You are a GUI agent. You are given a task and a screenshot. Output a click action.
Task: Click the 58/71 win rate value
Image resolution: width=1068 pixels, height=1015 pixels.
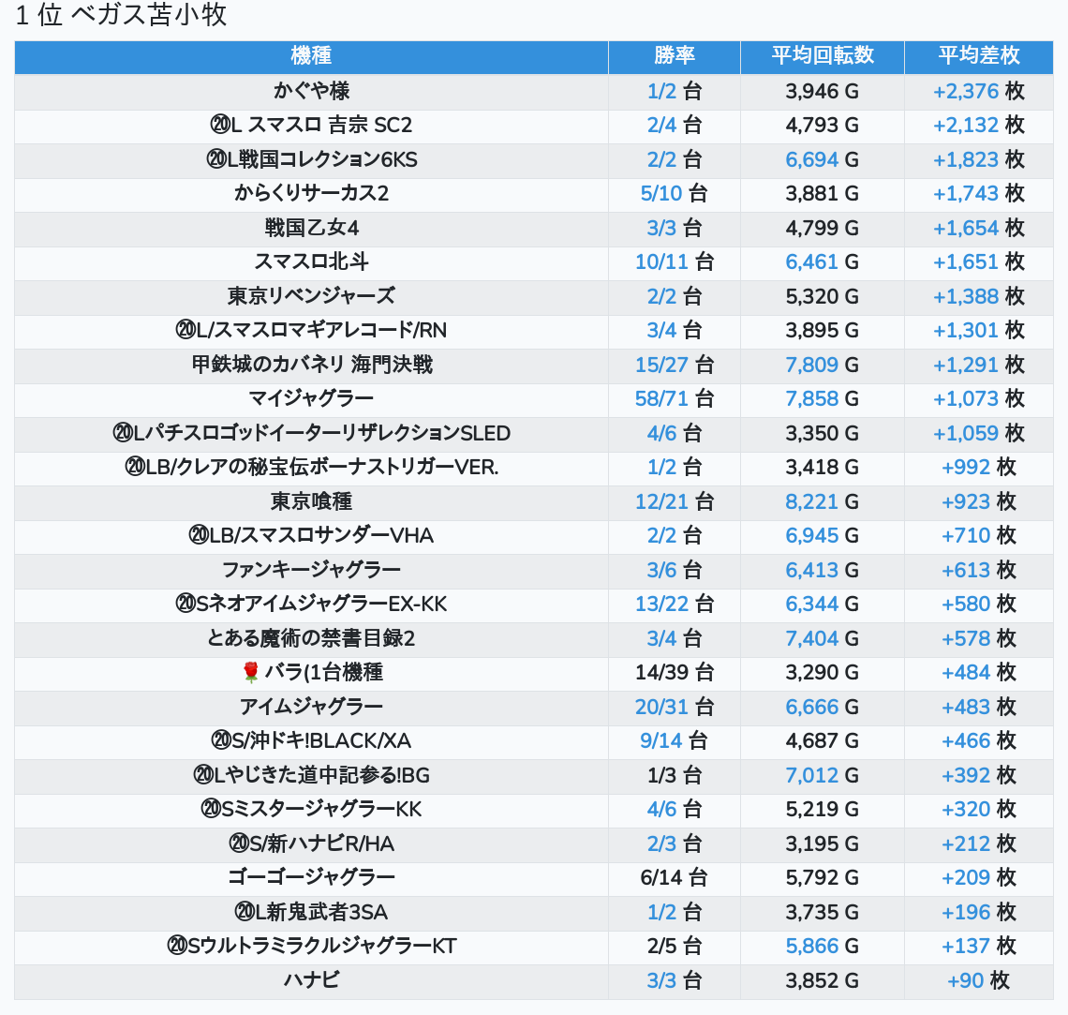point(675,398)
